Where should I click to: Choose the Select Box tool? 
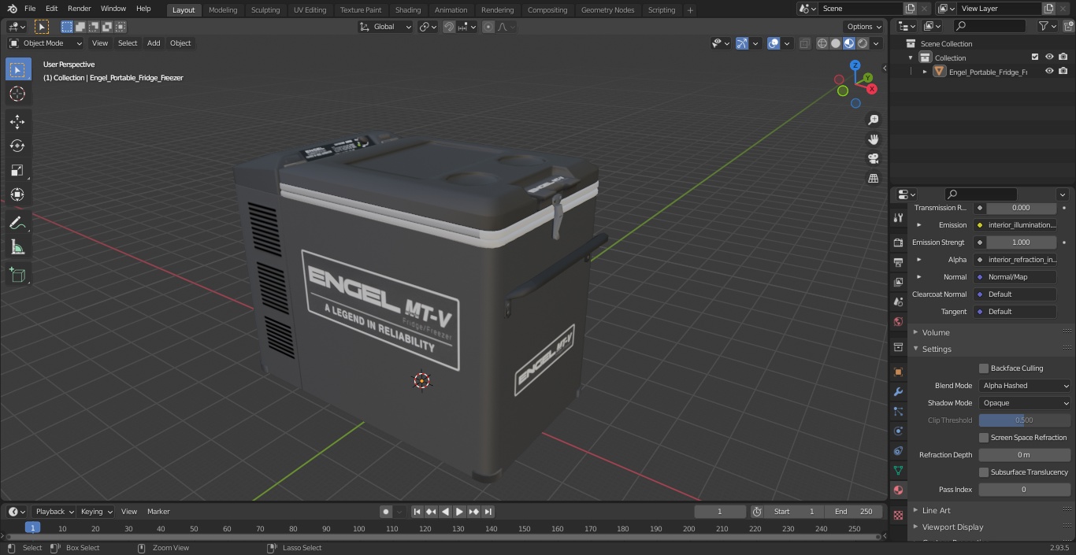click(17, 69)
